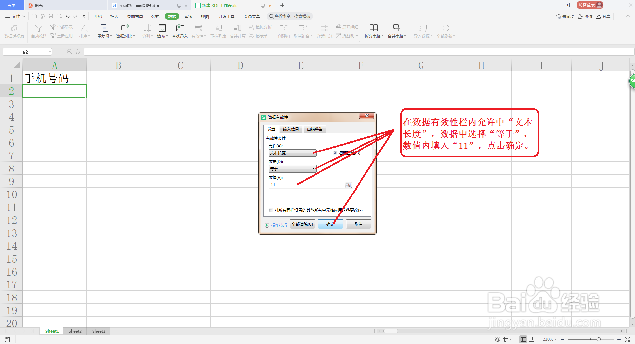Uncheck the 忽略空值 checkbox
The height and width of the screenshot is (344, 635).
335,153
